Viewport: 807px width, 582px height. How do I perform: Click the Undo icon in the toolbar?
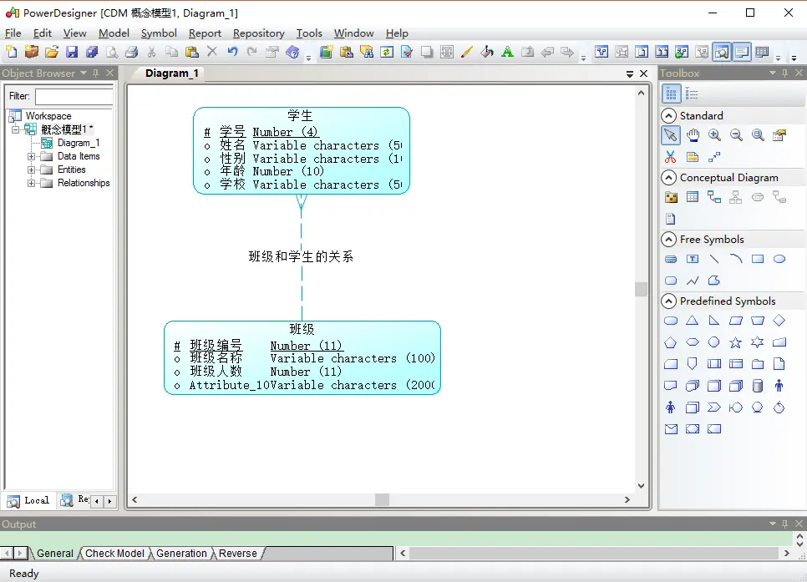(231, 52)
